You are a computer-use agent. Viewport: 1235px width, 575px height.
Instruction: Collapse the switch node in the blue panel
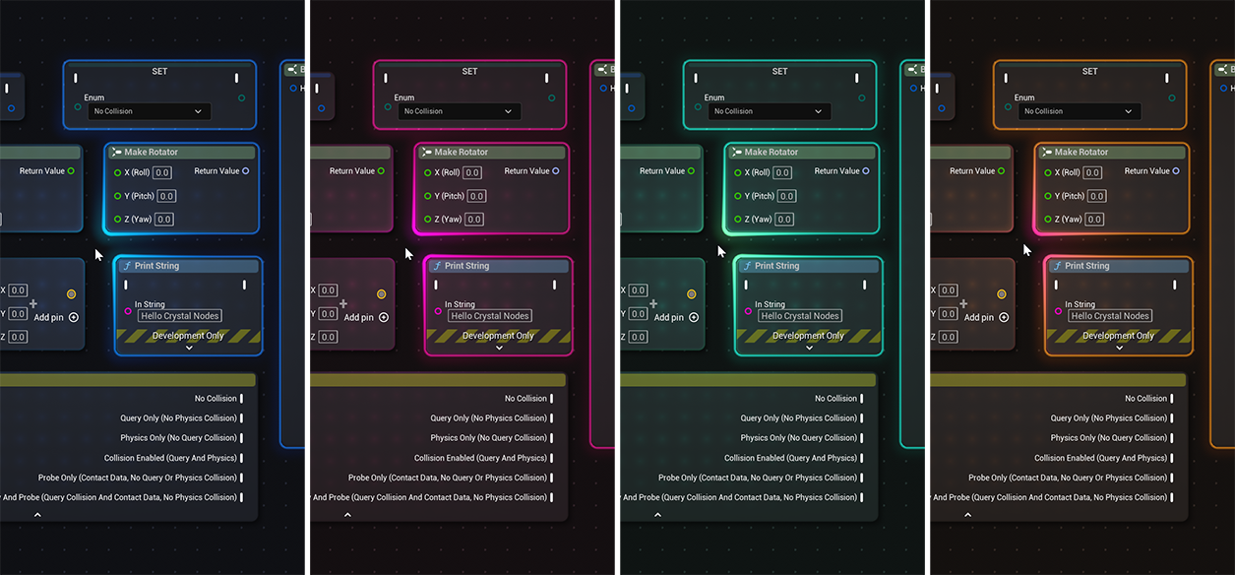point(37,514)
